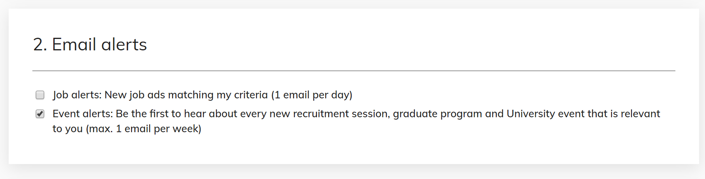
Task: Click the word 'alerts' in the section heading
Action: [x=124, y=44]
